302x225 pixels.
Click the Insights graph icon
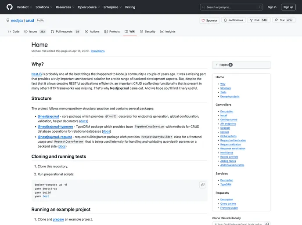[x=162, y=32]
